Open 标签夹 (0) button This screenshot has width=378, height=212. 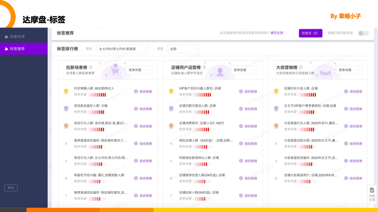pos(311,33)
